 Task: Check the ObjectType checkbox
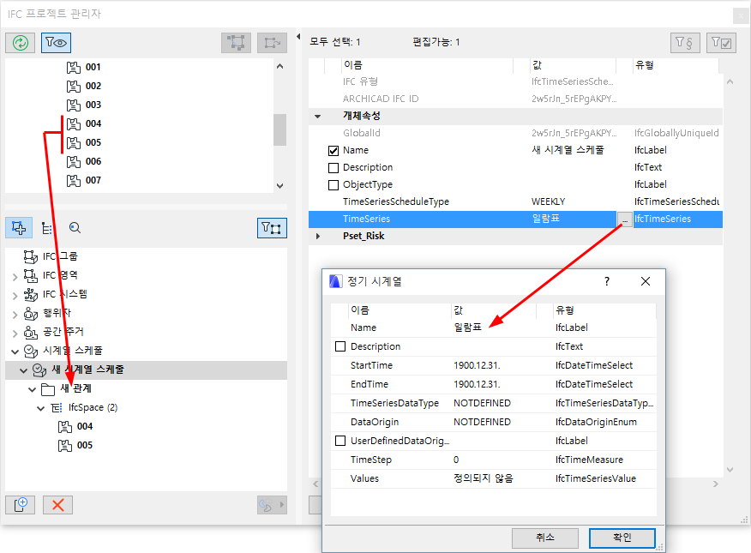point(333,185)
